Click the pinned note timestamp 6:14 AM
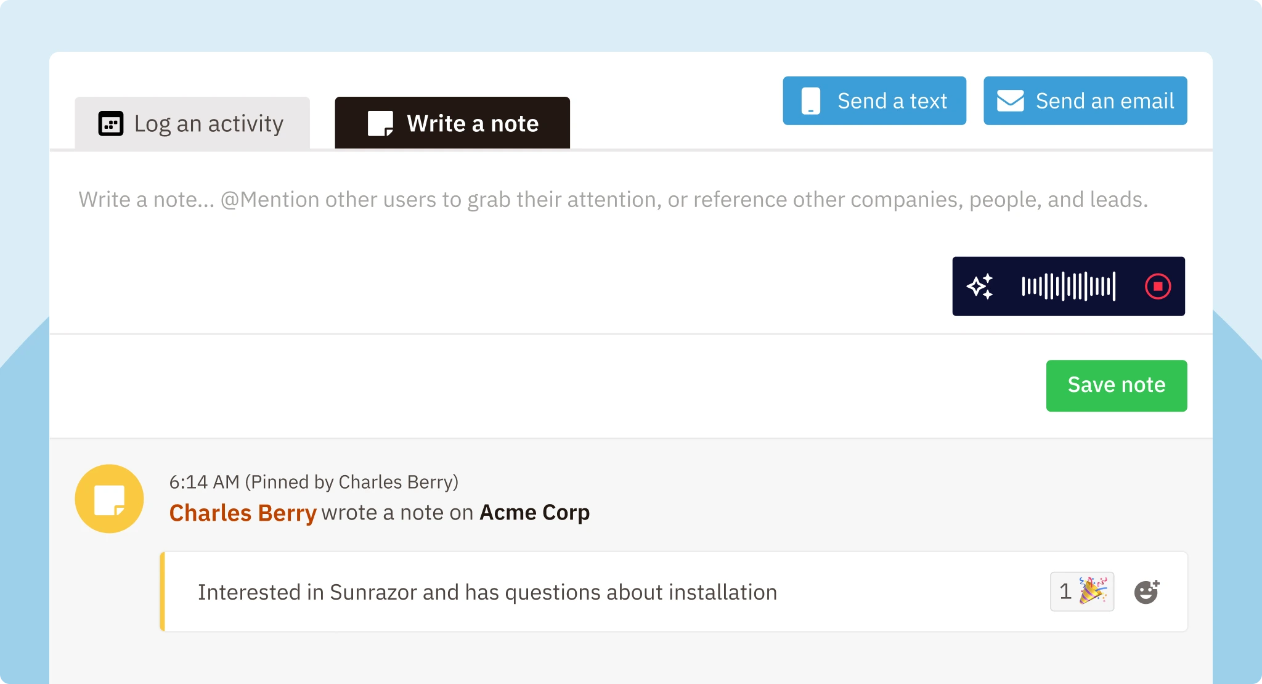This screenshot has height=684, width=1262. click(204, 482)
